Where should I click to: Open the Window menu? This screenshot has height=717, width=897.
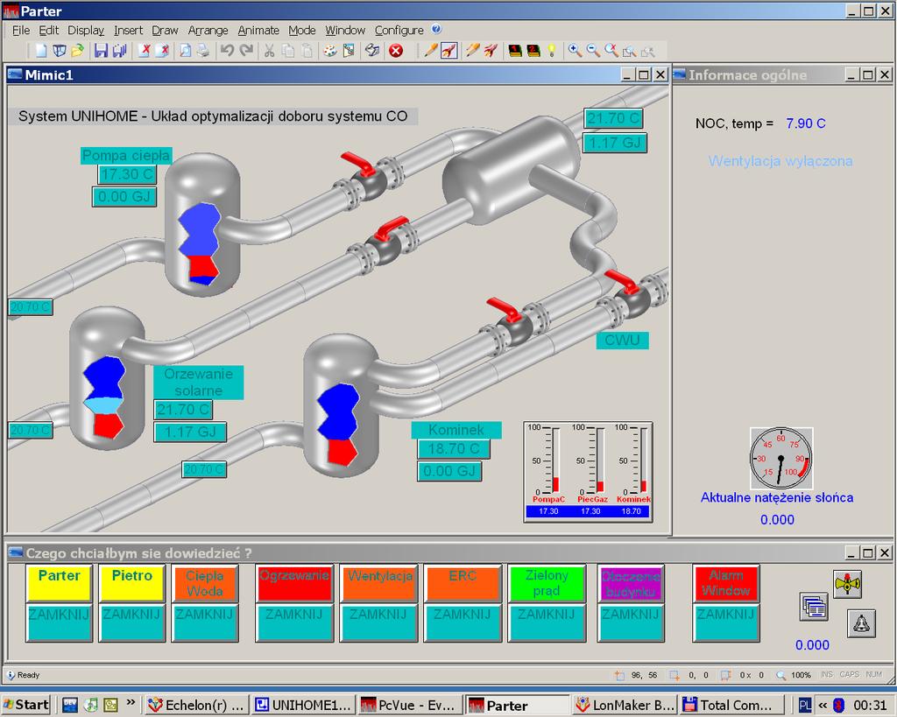click(345, 31)
